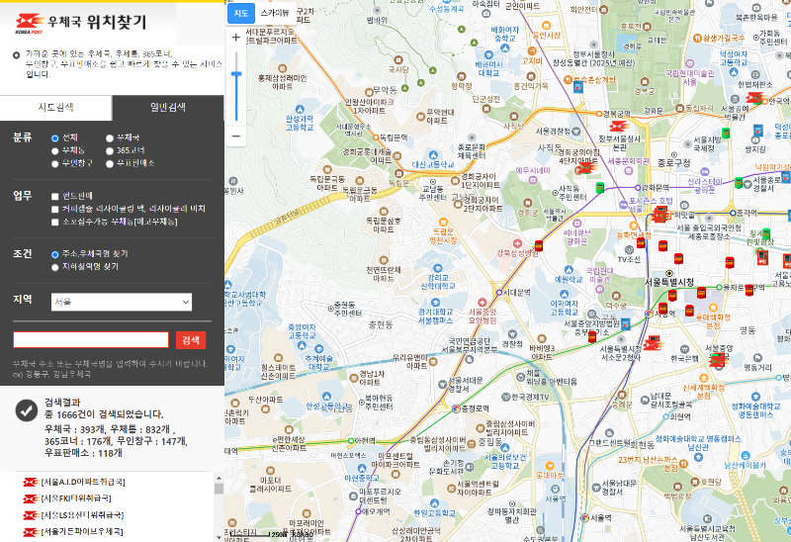Select 주소,우체국명 찾기 search condition

coord(55,254)
